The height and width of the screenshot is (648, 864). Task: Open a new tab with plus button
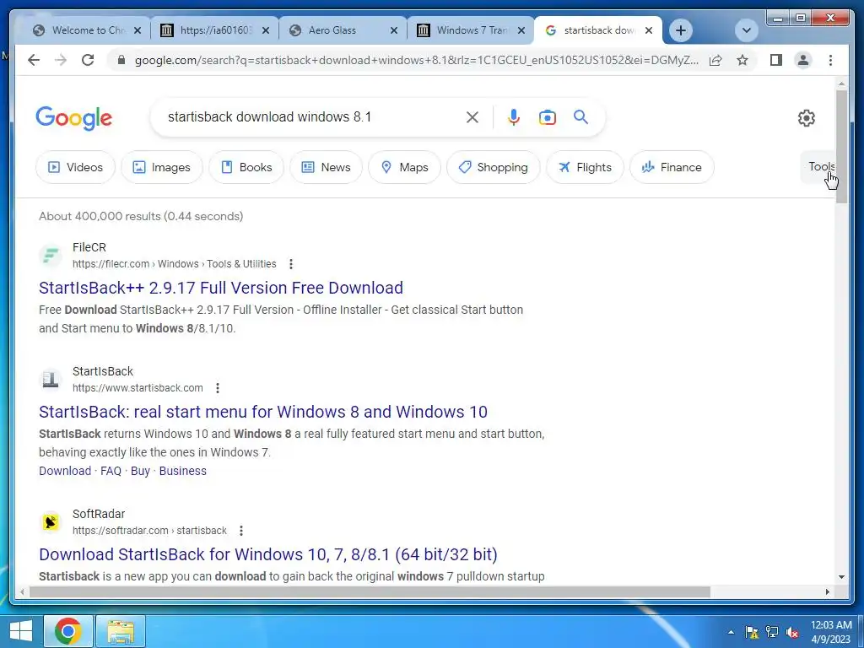coord(681,30)
